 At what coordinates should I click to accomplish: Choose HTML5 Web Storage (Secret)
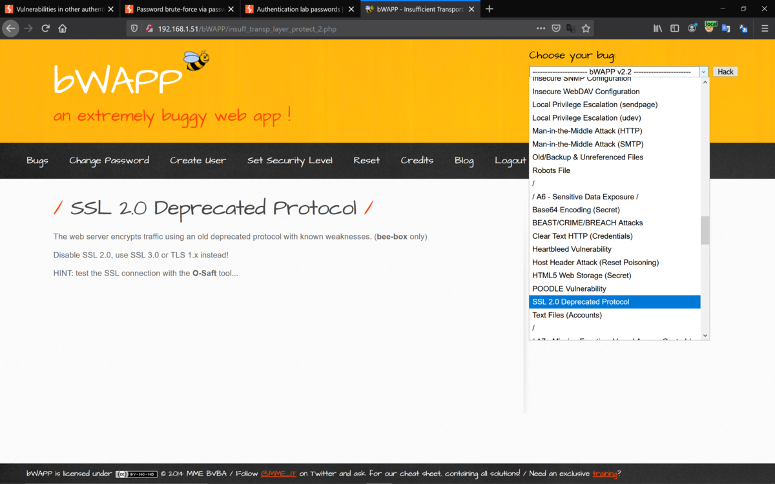click(x=614, y=276)
